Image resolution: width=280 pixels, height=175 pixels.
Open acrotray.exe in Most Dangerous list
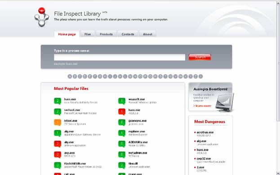point(205,132)
